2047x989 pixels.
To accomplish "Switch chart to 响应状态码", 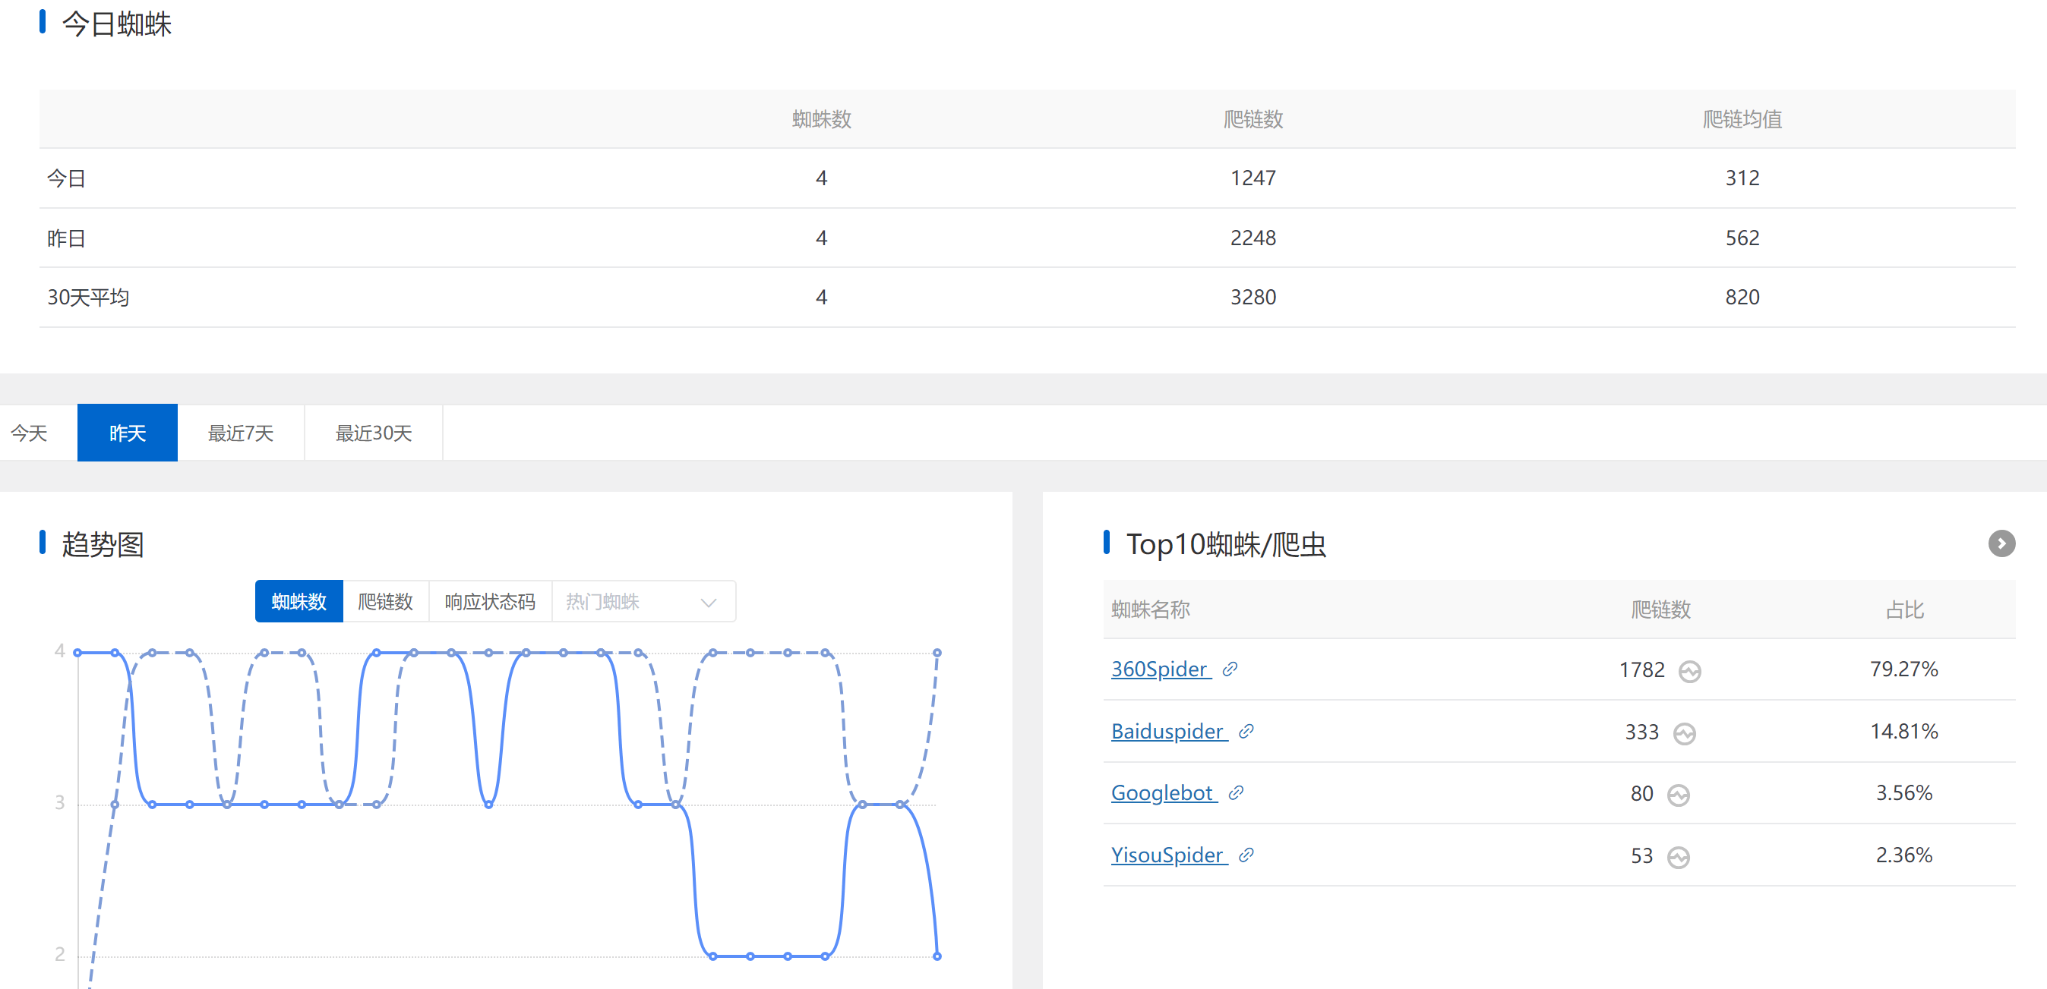I will [x=491, y=601].
